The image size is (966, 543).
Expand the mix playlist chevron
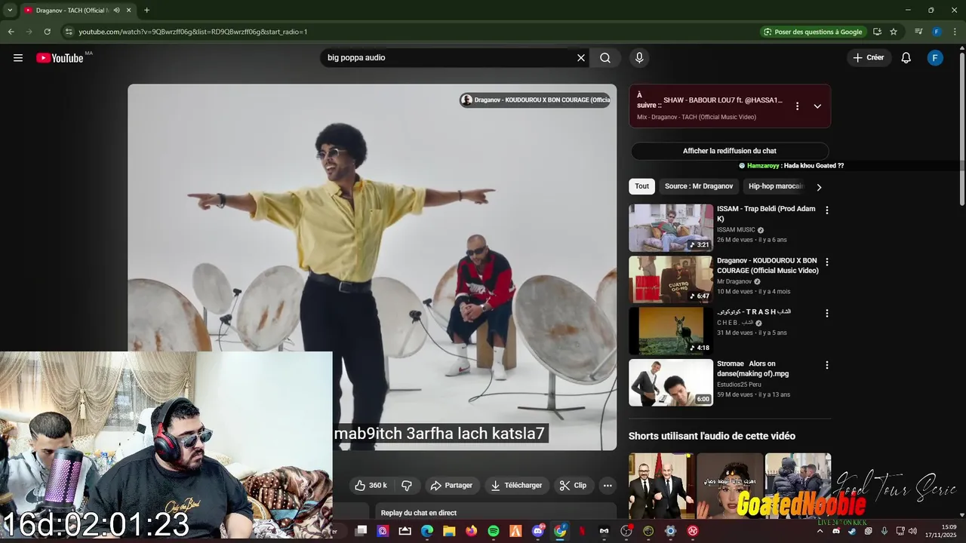coord(817,106)
